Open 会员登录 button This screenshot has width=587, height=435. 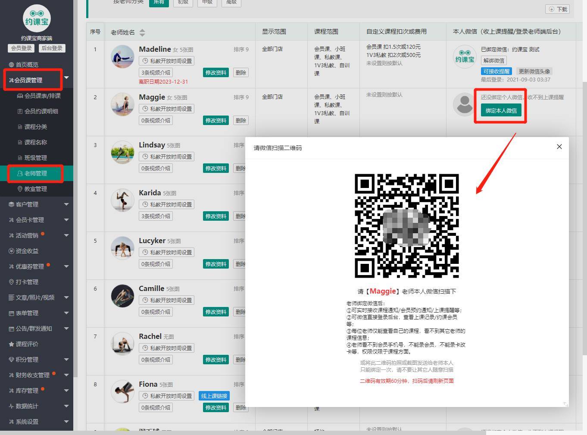(22, 48)
